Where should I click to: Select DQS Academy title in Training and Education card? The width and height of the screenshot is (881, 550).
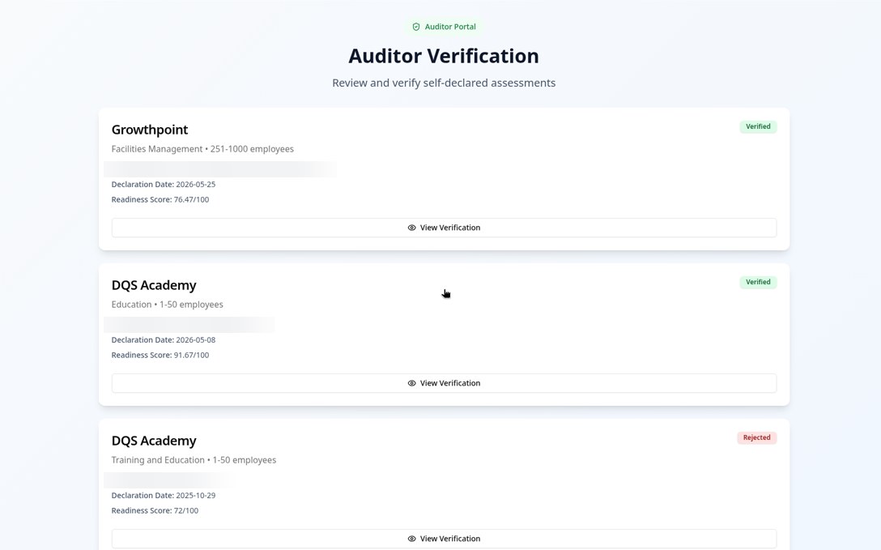(x=153, y=441)
